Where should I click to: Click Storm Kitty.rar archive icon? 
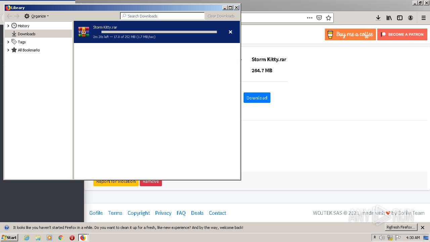click(84, 32)
